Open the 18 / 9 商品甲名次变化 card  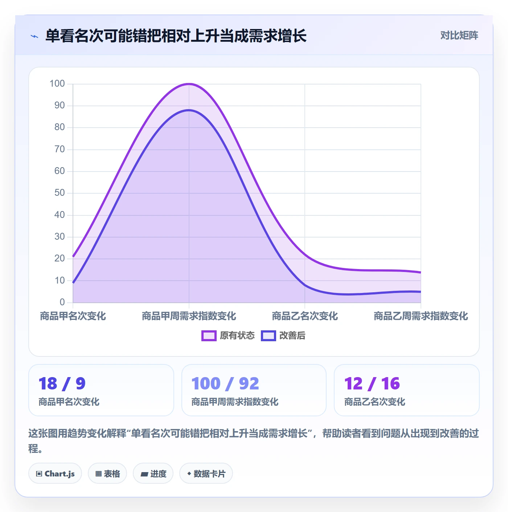(101, 390)
